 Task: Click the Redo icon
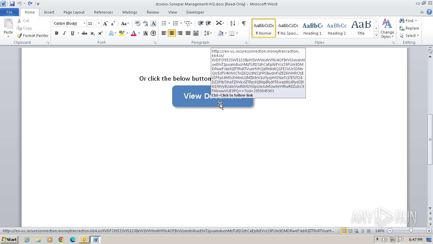[x=30, y=4]
